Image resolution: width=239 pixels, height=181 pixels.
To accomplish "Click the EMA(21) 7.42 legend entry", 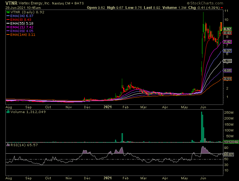I will (22, 27).
